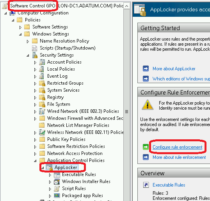
Task: Click the Windows Settings folder icon
Action: pyautogui.click(x=27, y=34)
